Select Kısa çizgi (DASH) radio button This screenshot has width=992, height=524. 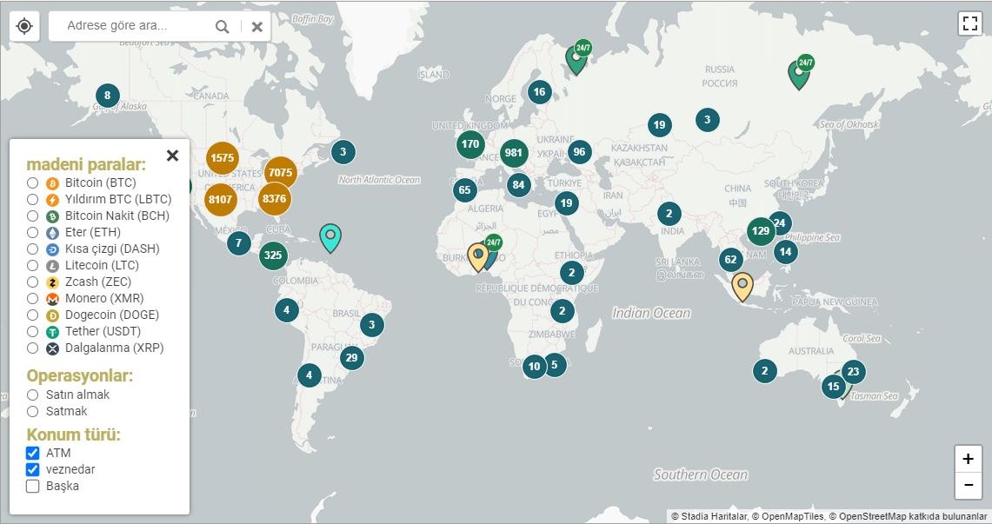(x=32, y=249)
